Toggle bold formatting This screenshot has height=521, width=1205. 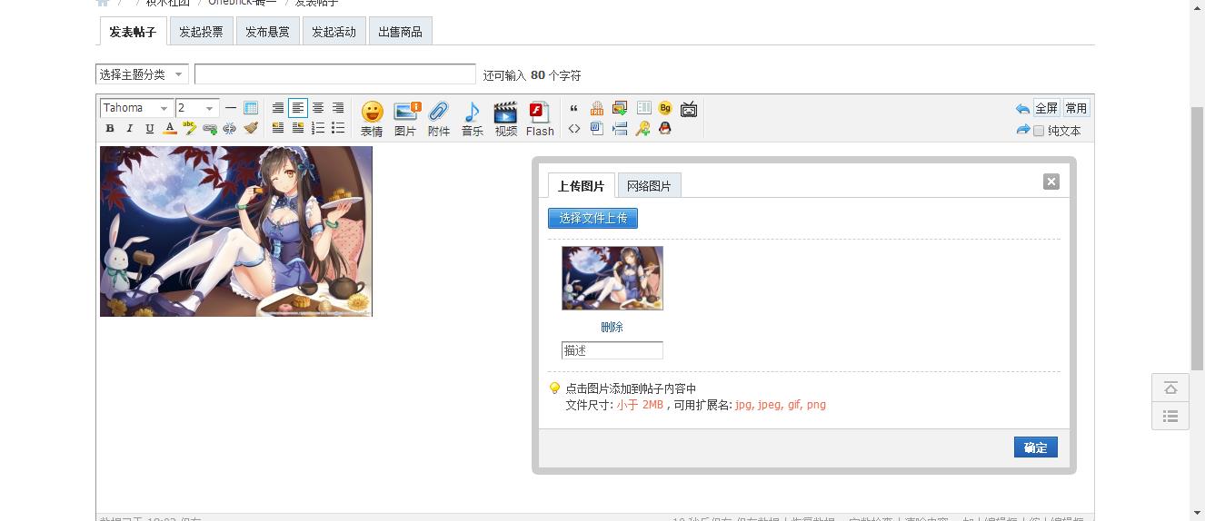[x=110, y=129]
